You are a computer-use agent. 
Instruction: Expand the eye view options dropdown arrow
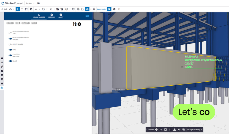click(x=91, y=9)
